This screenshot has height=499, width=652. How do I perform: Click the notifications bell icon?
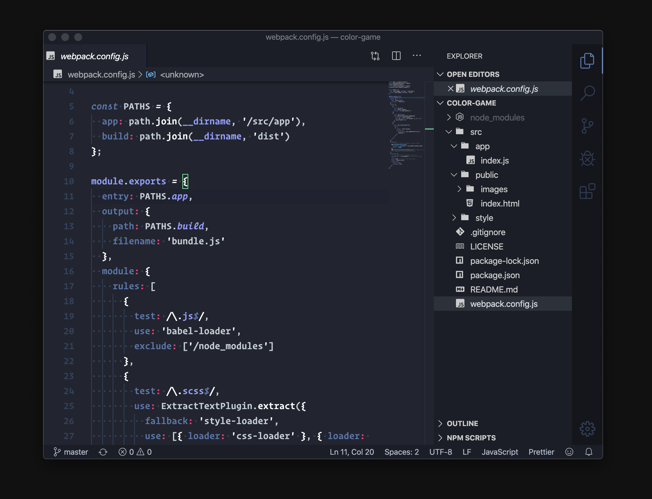[588, 452]
